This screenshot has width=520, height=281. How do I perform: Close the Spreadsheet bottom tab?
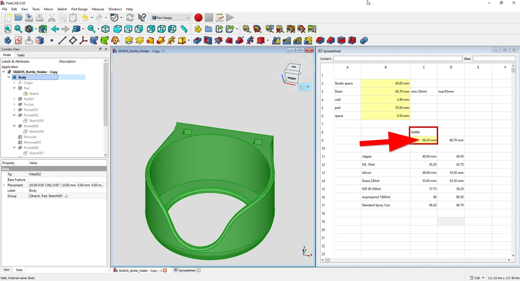[x=199, y=270]
